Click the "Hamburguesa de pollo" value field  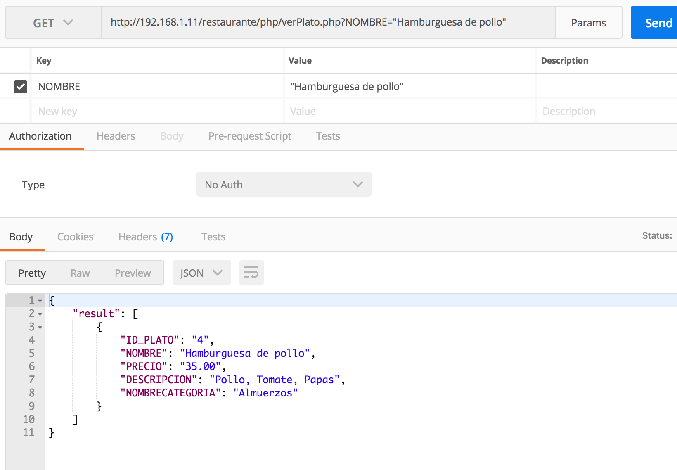[410, 86]
